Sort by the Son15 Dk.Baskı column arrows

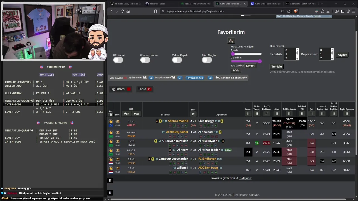point(266,114)
